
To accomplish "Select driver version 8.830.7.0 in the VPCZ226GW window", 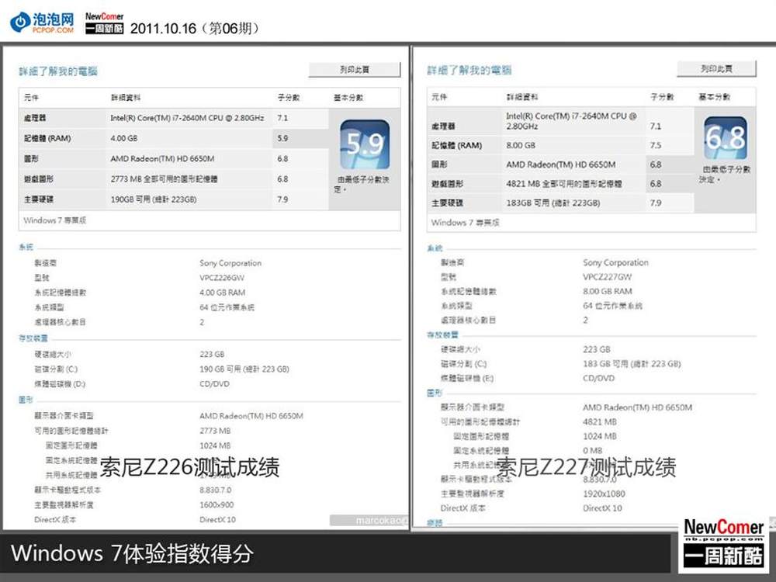I will tap(216, 490).
